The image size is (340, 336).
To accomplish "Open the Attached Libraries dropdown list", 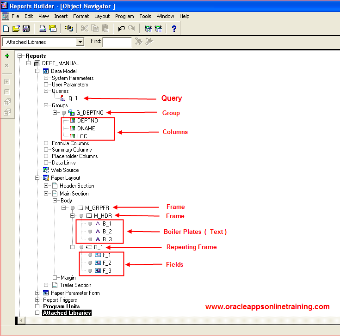I will (x=80, y=42).
